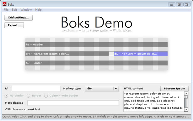Open Grid settings dialog
The width and height of the screenshot is (193, 121).
coord(19,18)
